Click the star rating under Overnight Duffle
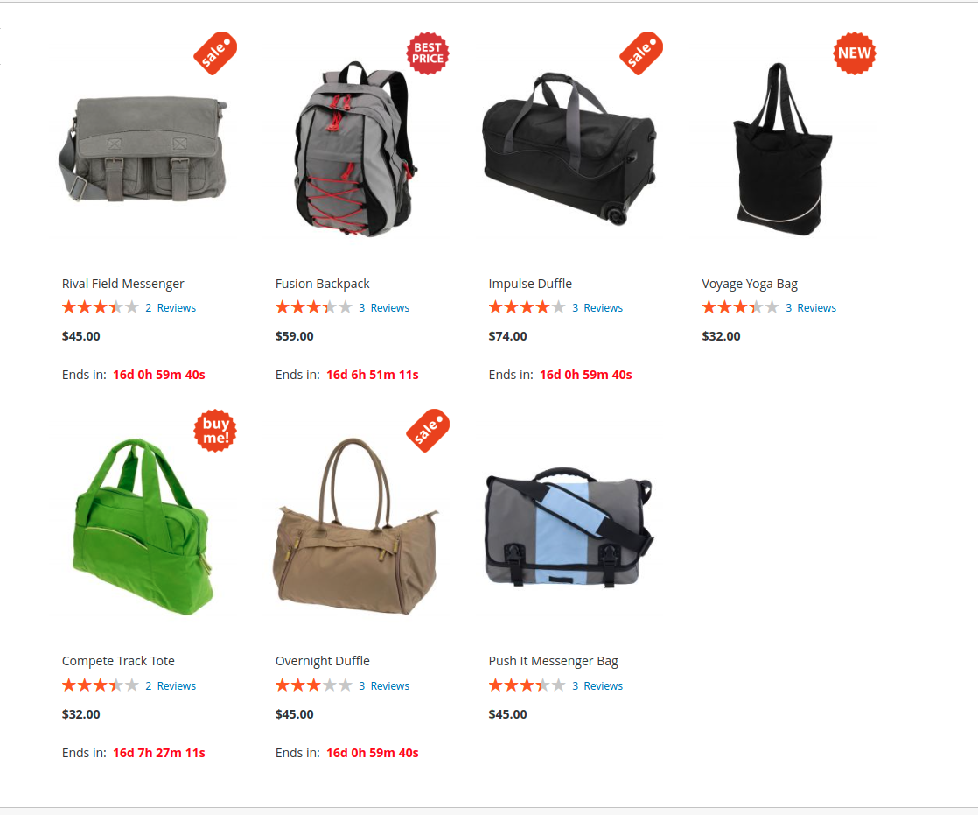Image resolution: width=978 pixels, height=815 pixels. click(x=314, y=685)
